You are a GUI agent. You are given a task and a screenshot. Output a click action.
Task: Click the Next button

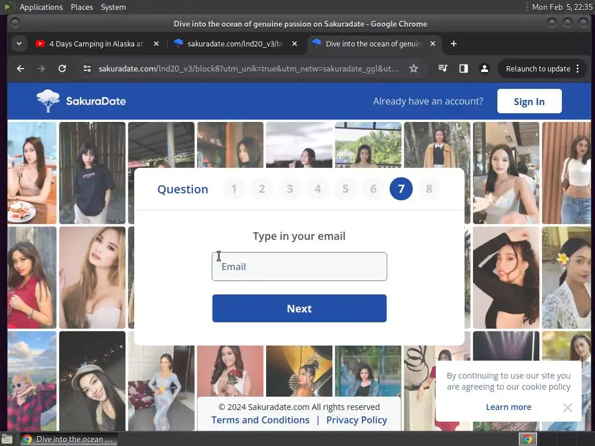pos(299,308)
